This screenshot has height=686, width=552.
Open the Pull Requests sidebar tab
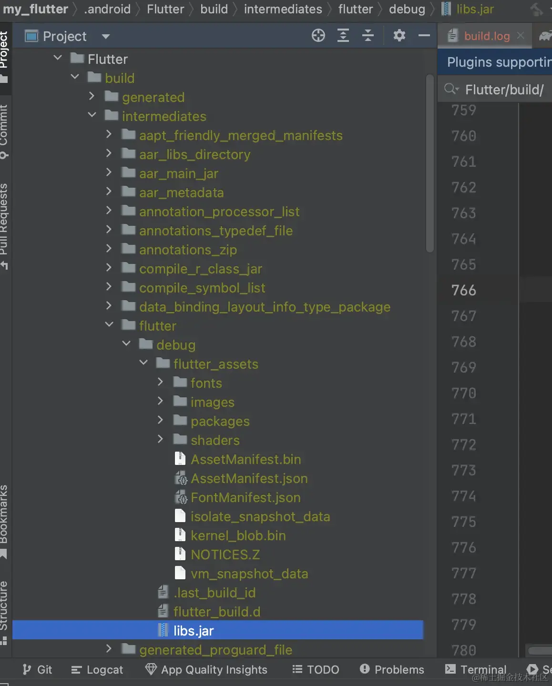point(5,226)
